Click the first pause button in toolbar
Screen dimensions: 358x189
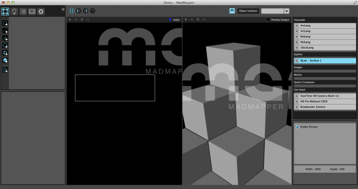72,11
